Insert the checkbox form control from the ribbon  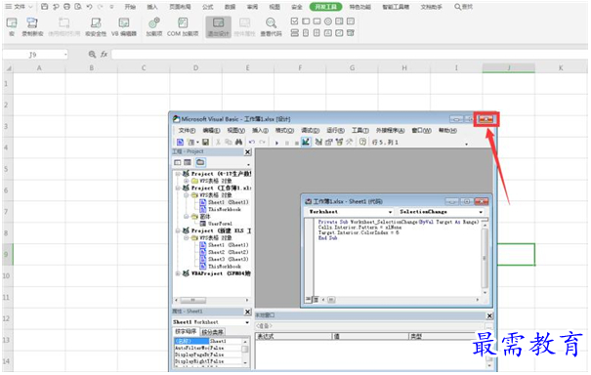tap(294, 21)
